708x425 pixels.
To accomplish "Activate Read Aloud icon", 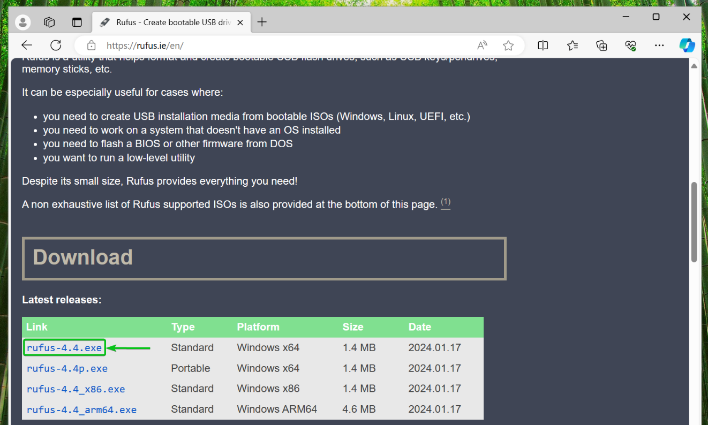I will pyautogui.click(x=483, y=45).
